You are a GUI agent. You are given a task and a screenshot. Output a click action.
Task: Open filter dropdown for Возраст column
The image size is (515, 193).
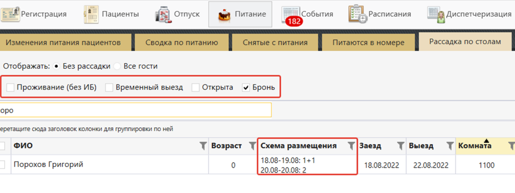pos(252,146)
